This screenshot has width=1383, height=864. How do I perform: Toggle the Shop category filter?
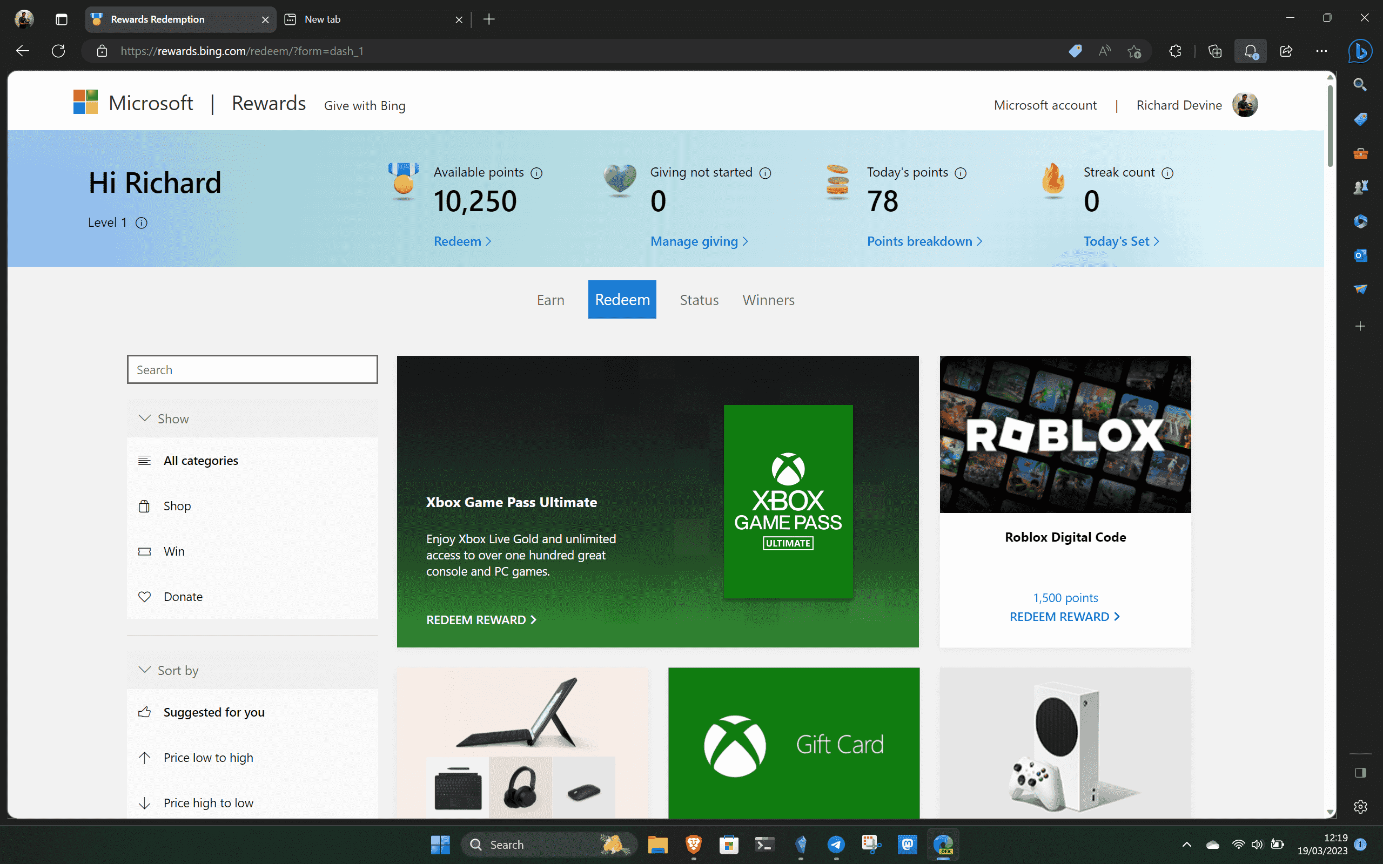point(176,505)
